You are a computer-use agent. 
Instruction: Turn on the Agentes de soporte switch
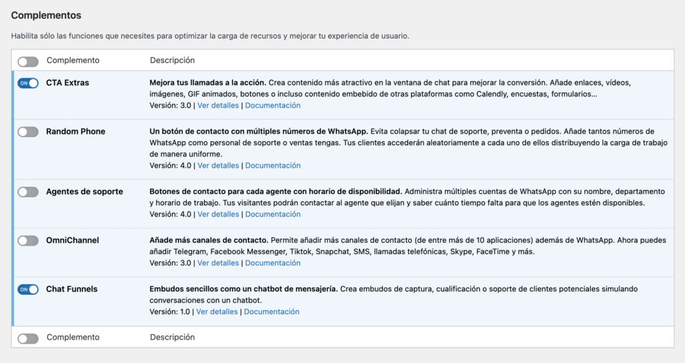pyautogui.click(x=28, y=192)
